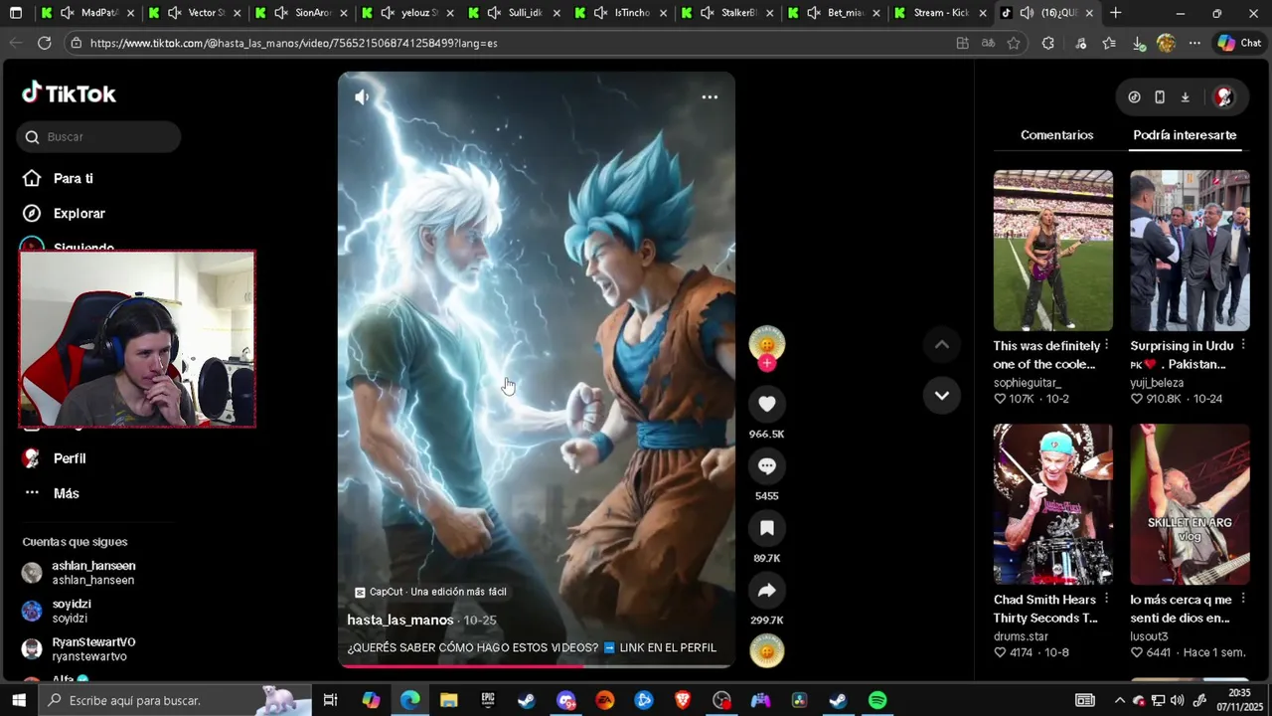1272x716 pixels.
Task: Mute the SionAro tab audio icon
Action: coord(281,13)
